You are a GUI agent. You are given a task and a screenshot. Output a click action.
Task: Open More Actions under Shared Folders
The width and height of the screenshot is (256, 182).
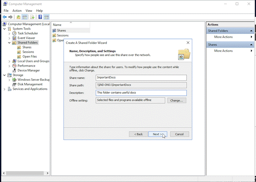coord(230,37)
